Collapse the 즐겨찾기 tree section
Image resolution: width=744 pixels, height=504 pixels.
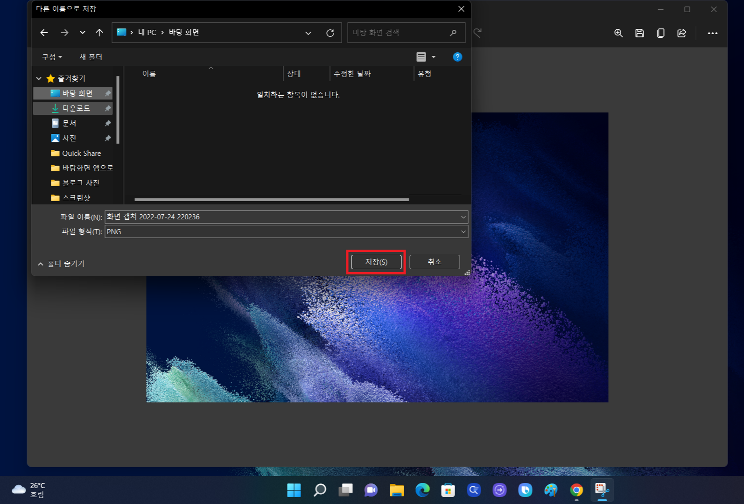(x=39, y=78)
